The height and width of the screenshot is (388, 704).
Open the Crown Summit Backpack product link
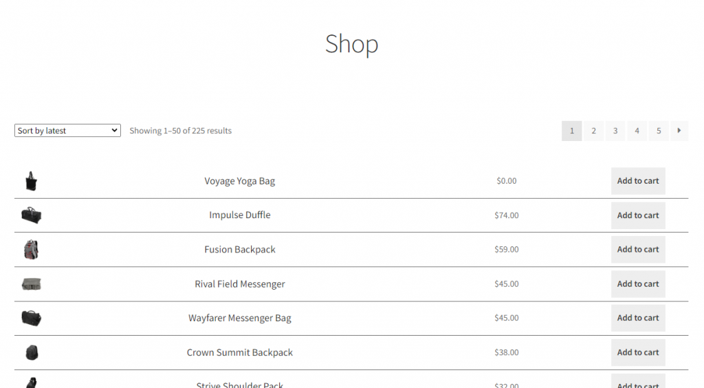(240, 352)
